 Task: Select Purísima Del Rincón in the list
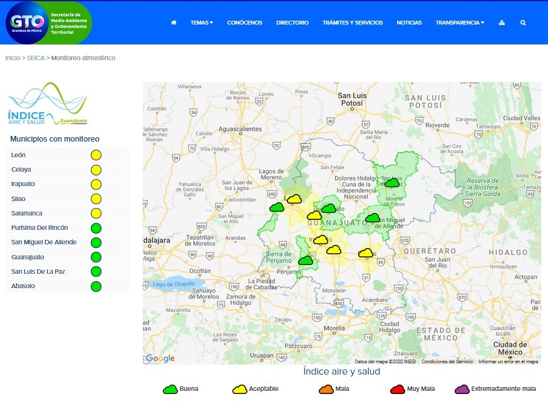[68, 228]
